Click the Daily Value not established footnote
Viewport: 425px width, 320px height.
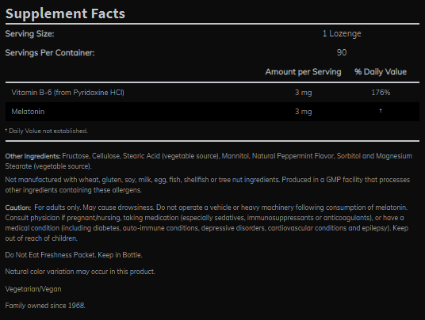click(46, 131)
